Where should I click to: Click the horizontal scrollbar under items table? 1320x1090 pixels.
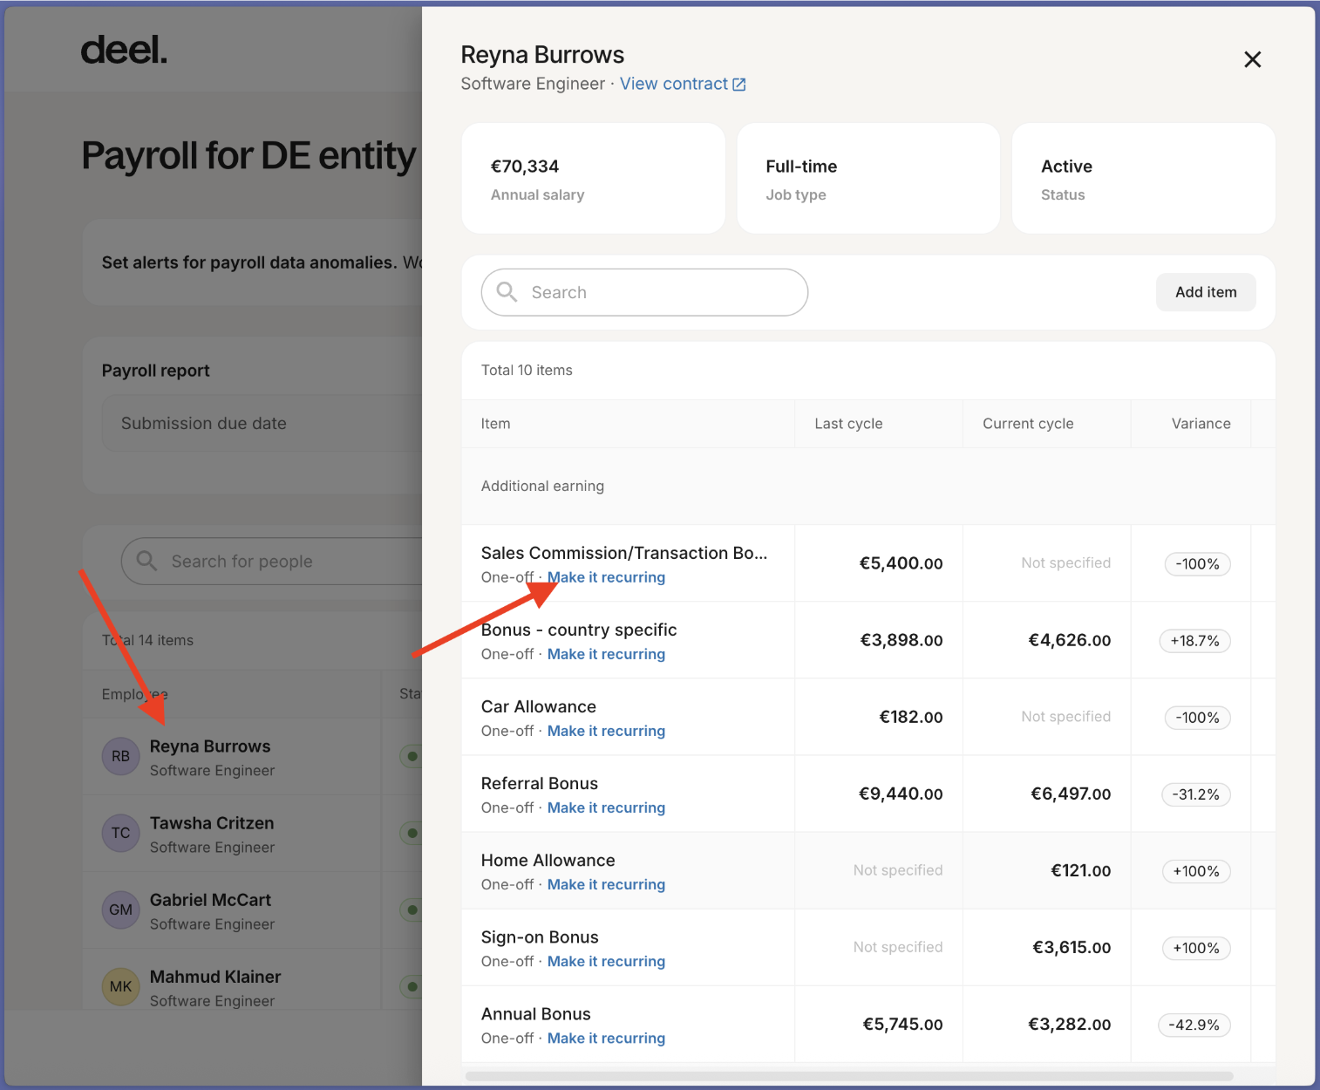[x=848, y=1076]
